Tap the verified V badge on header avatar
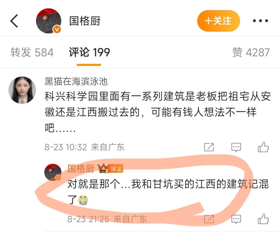This screenshot has height=237, width=280. 57,29
